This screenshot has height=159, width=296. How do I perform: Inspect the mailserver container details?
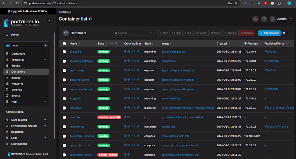pyautogui.click(x=128, y=108)
